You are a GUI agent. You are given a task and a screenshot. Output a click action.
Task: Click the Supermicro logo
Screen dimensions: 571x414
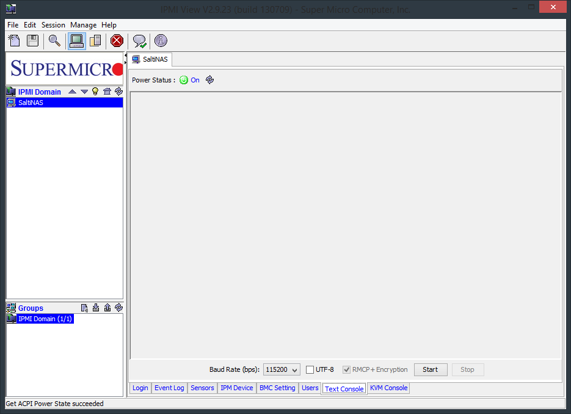pos(65,68)
